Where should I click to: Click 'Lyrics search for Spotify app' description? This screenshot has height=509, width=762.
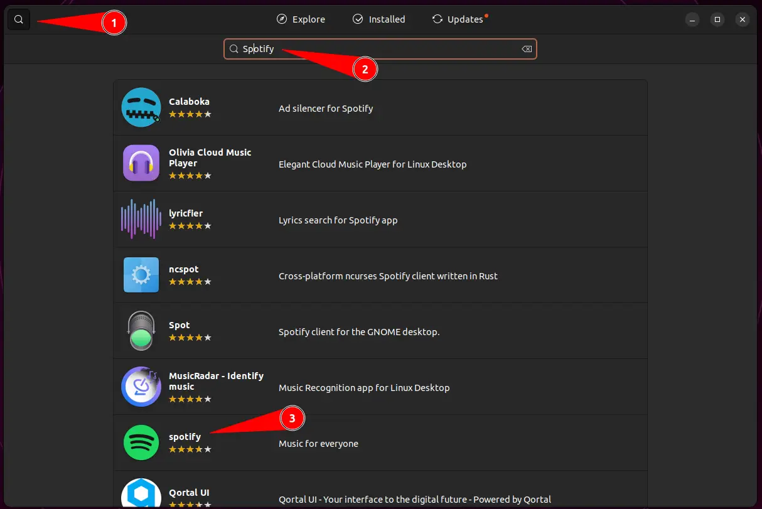pyautogui.click(x=338, y=220)
